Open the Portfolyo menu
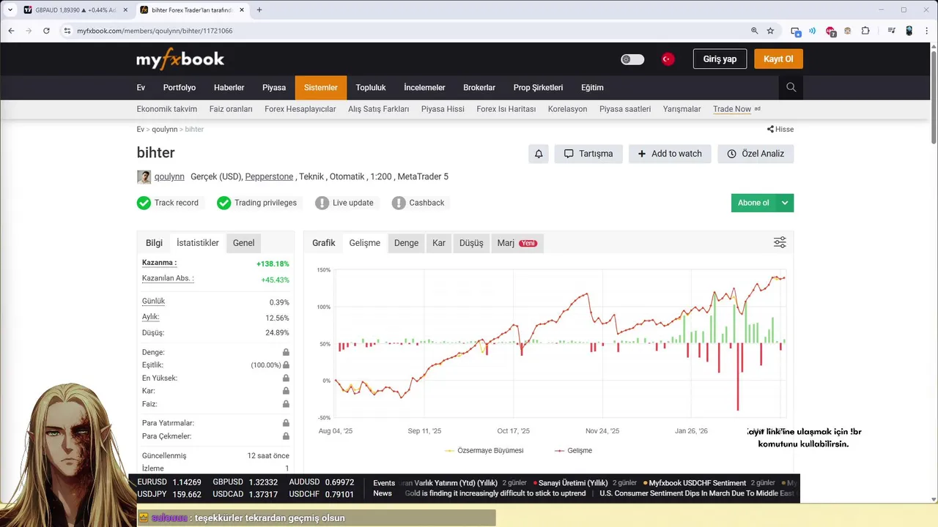 (180, 87)
